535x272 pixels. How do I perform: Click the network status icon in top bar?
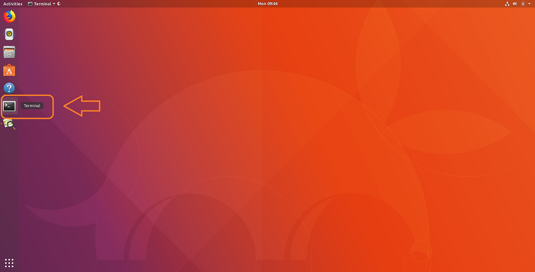pos(507,4)
